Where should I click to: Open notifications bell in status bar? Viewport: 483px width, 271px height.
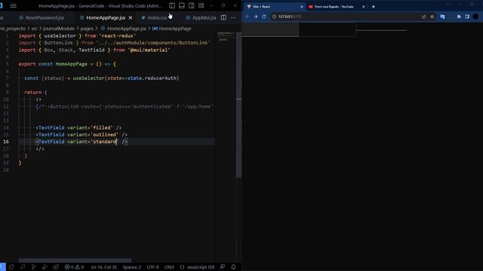tap(233, 267)
